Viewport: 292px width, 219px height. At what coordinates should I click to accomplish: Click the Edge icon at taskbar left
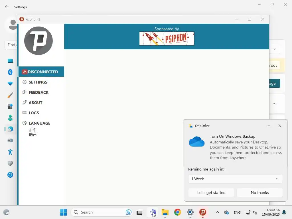(x=6, y=212)
